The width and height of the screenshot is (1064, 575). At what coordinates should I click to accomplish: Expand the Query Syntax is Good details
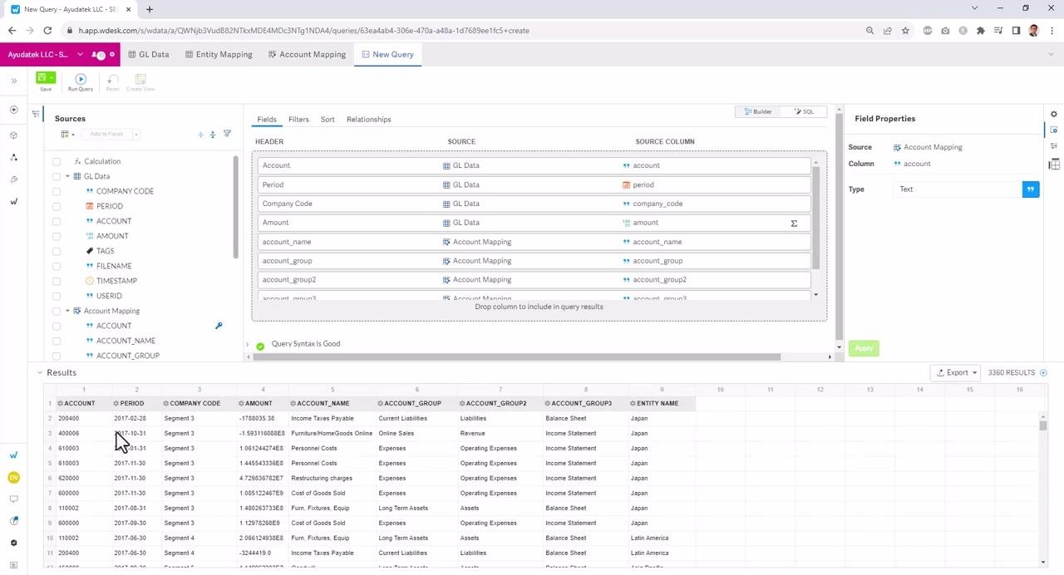248,344
